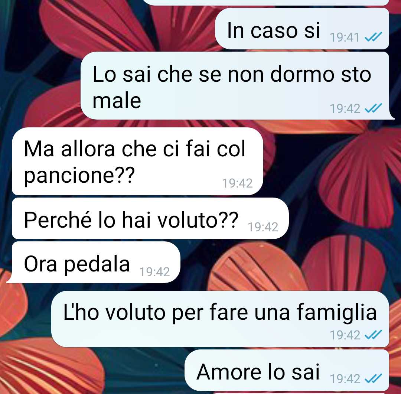Viewport: 401px width, 394px height.
Task: Click the 19:42 timestamp beside 'pancione??'
Action: [x=237, y=183]
